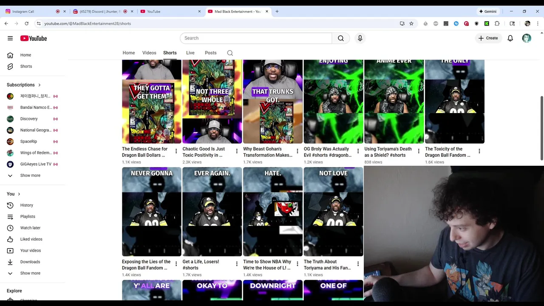Viewport: 544px width, 306px height.
Task: Go back to the previous page
Action: tap(6, 24)
